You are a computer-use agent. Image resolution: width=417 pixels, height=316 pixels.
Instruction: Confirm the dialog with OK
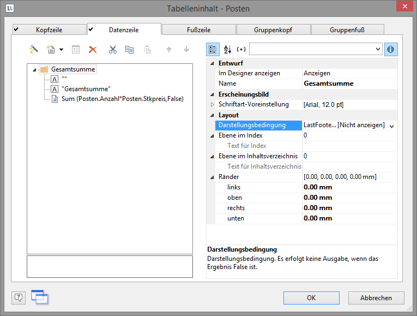(x=311, y=297)
